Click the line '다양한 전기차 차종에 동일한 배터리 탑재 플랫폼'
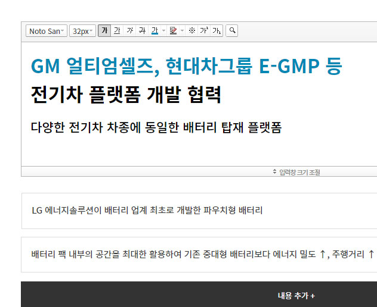Image resolution: width=377 pixels, height=307 pixels. click(156, 127)
